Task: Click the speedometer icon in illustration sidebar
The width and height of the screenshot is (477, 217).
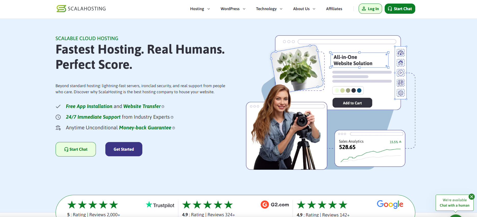Action: [x=401, y=53]
